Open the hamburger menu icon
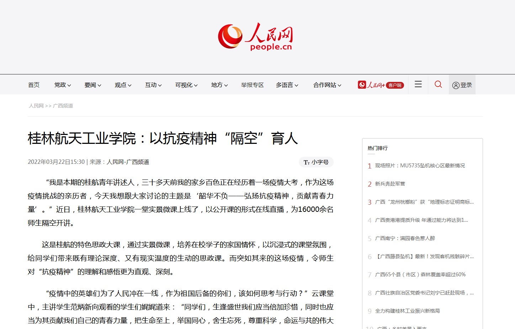The image size is (515, 329). tap(418, 84)
